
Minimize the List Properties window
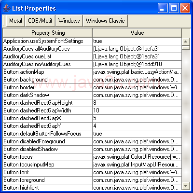click(x=163, y=8)
